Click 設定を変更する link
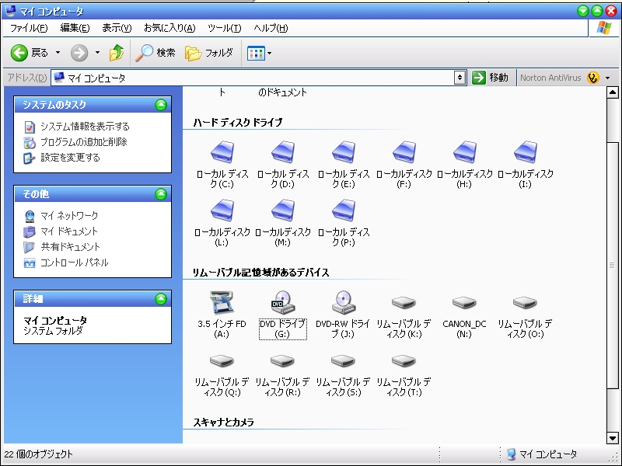The width and height of the screenshot is (622, 466). (x=70, y=158)
